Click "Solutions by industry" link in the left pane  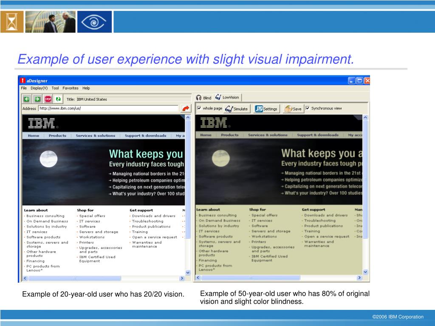[x=47, y=227]
